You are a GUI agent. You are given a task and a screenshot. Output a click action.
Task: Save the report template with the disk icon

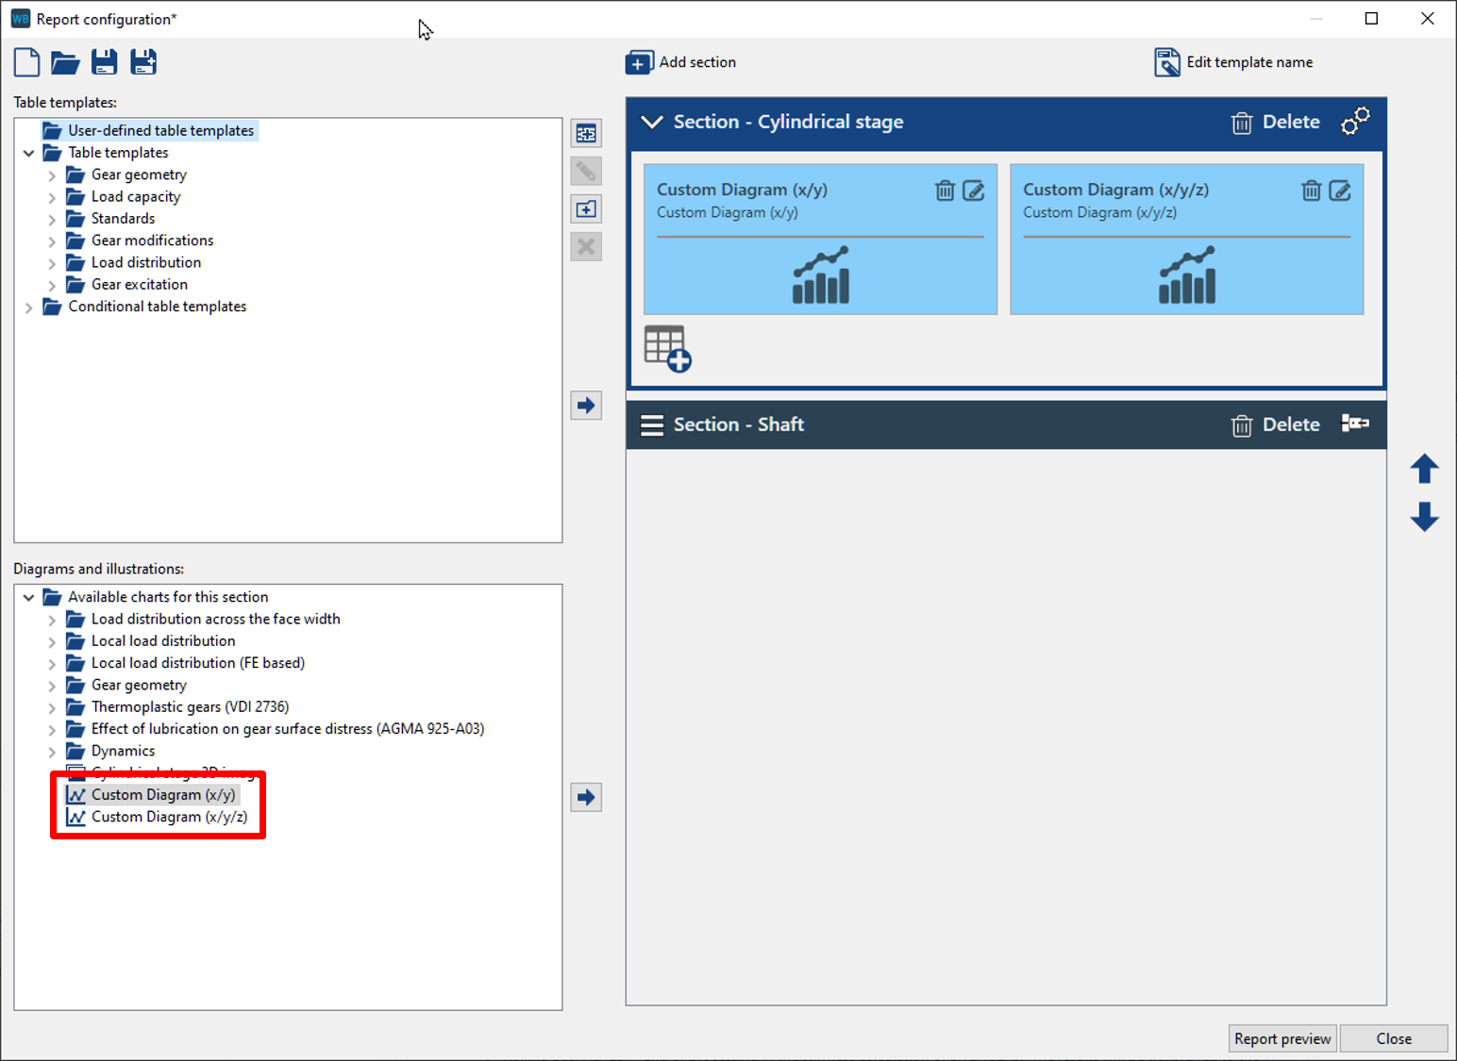(x=104, y=62)
